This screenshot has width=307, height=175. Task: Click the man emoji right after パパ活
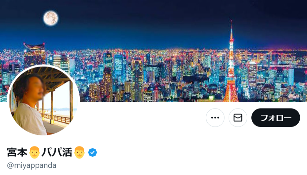tap(79, 152)
